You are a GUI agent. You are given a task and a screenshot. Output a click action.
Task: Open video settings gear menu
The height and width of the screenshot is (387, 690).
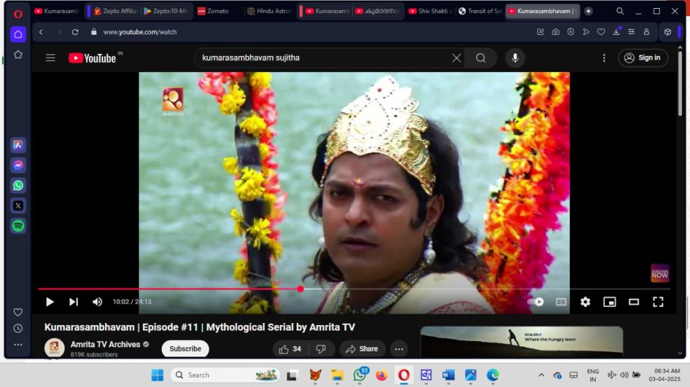tap(586, 302)
